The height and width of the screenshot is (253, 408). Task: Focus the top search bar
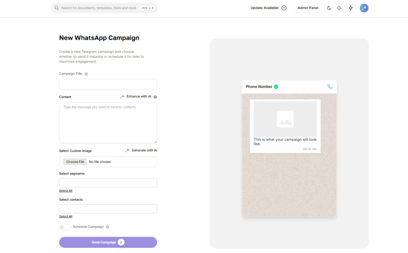point(105,8)
